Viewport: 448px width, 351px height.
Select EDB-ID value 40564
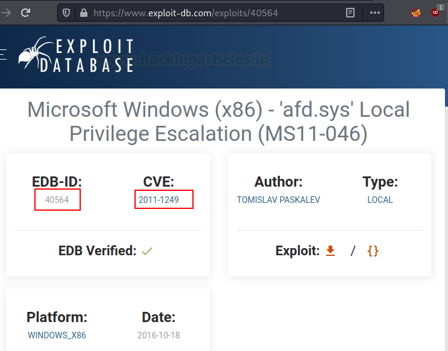57,200
